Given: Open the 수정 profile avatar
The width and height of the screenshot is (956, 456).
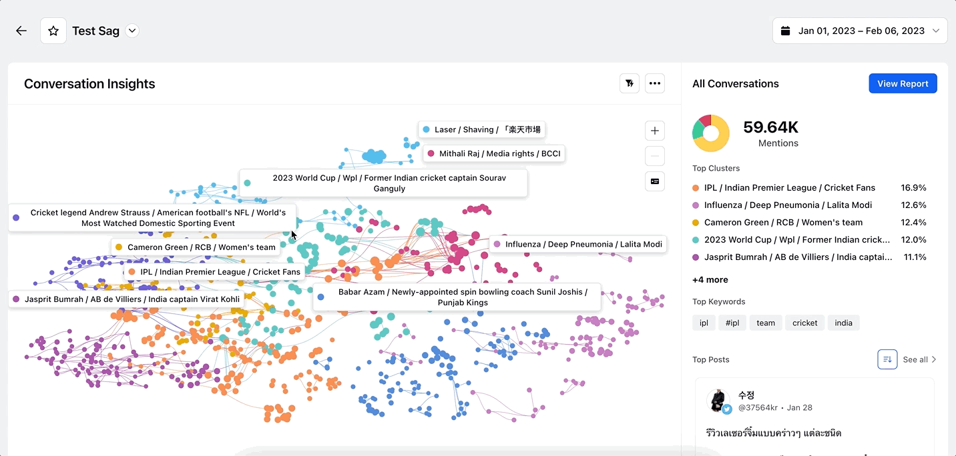Looking at the screenshot, I should tap(718, 401).
